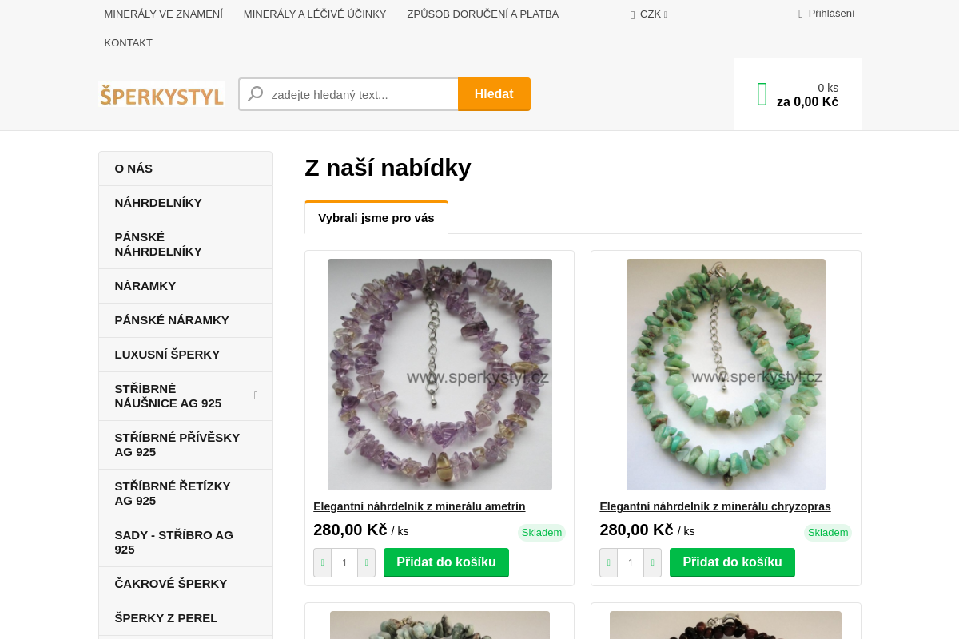The width and height of the screenshot is (959, 639).
Task: Open the shopping cart icon
Action: [x=762, y=94]
